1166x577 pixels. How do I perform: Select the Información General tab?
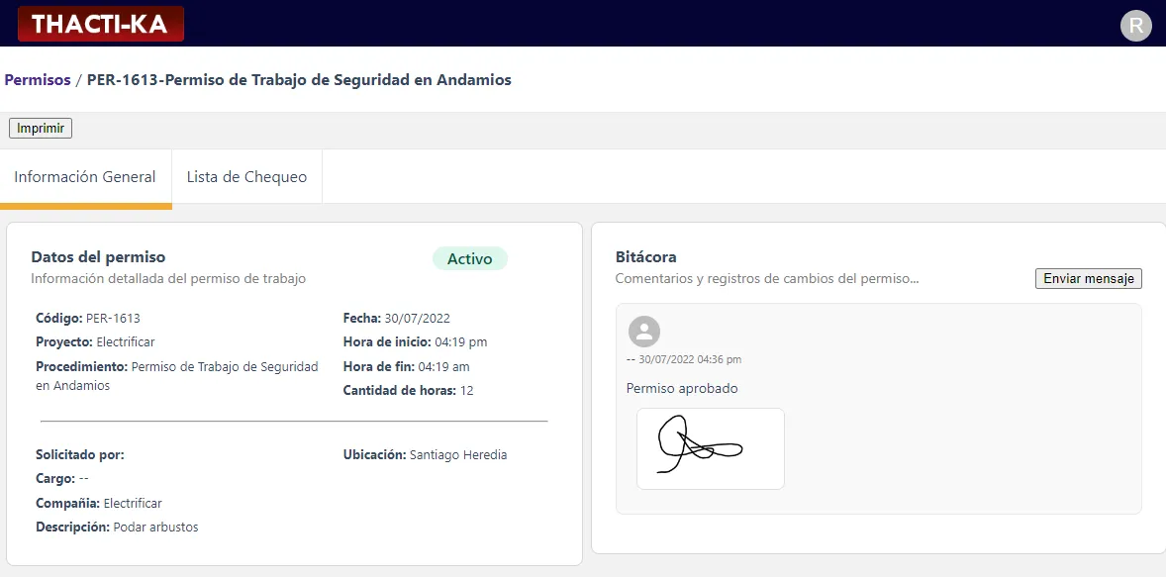pos(85,176)
